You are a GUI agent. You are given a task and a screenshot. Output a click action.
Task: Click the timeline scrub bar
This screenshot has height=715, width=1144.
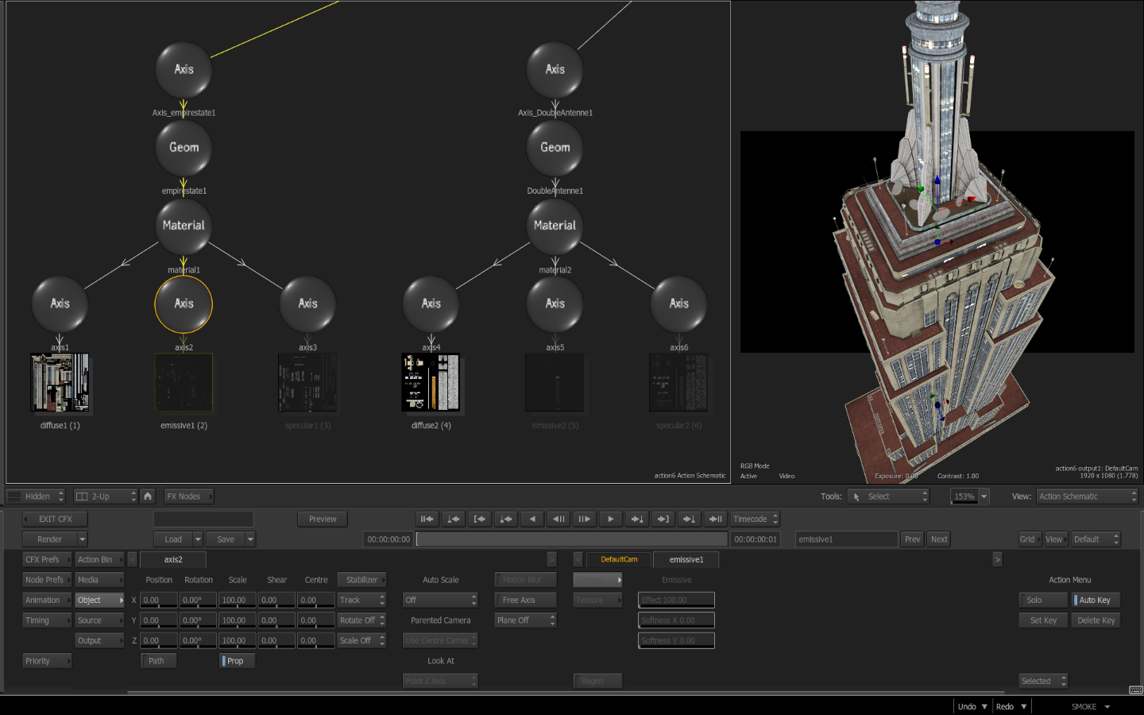click(x=571, y=539)
